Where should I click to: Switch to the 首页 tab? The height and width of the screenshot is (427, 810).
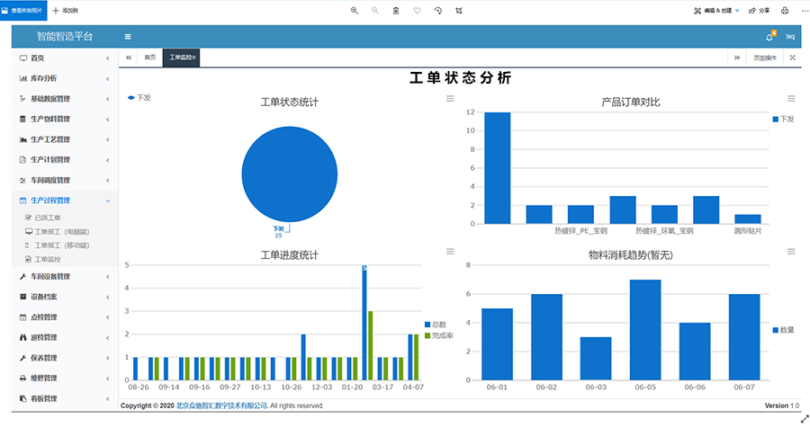150,58
